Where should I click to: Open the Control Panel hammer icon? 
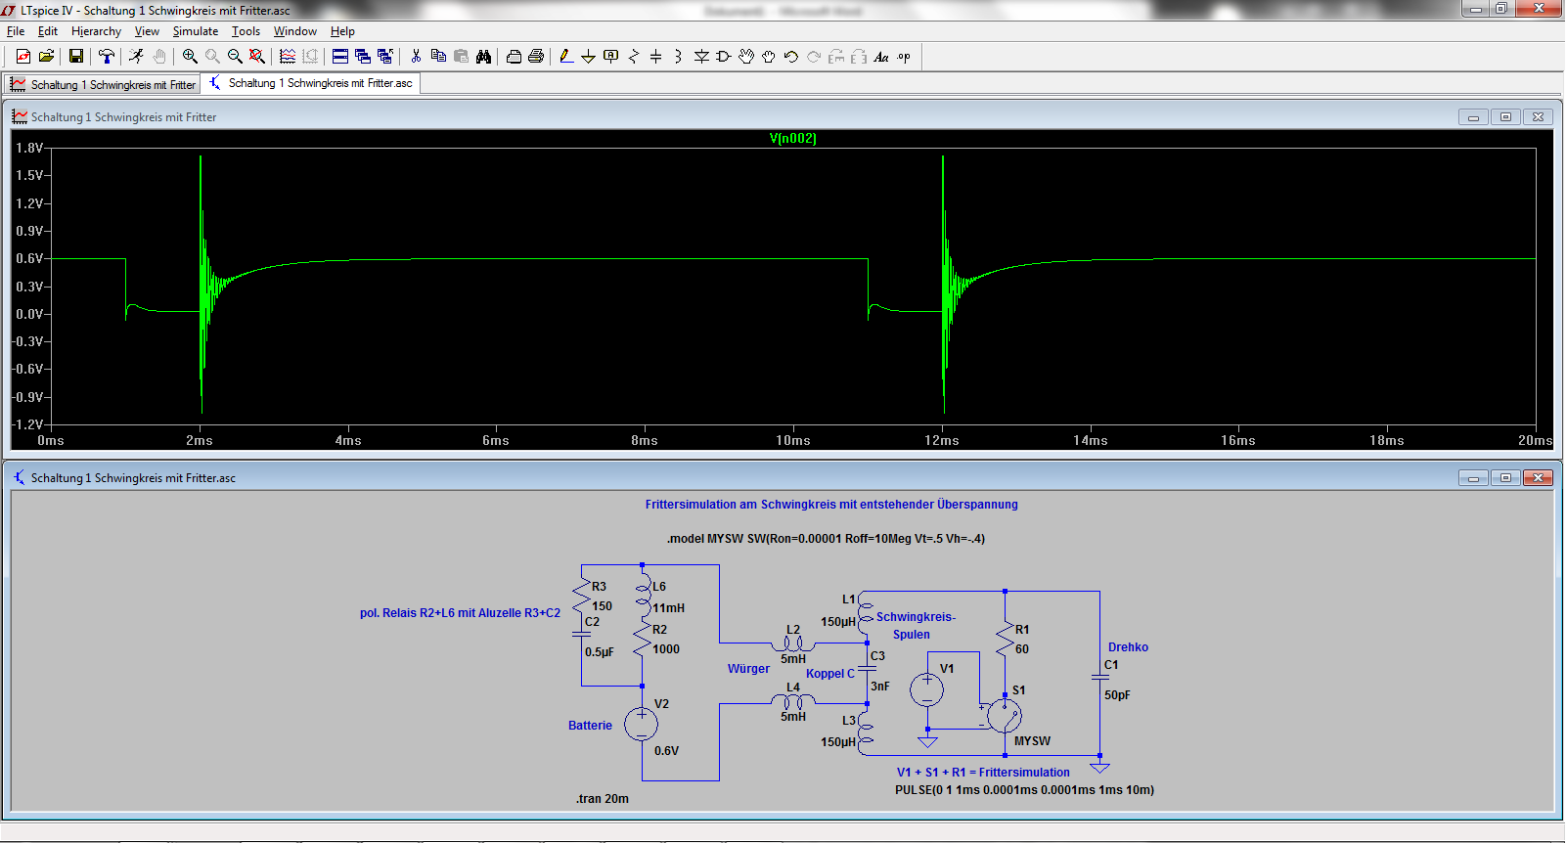(x=106, y=57)
